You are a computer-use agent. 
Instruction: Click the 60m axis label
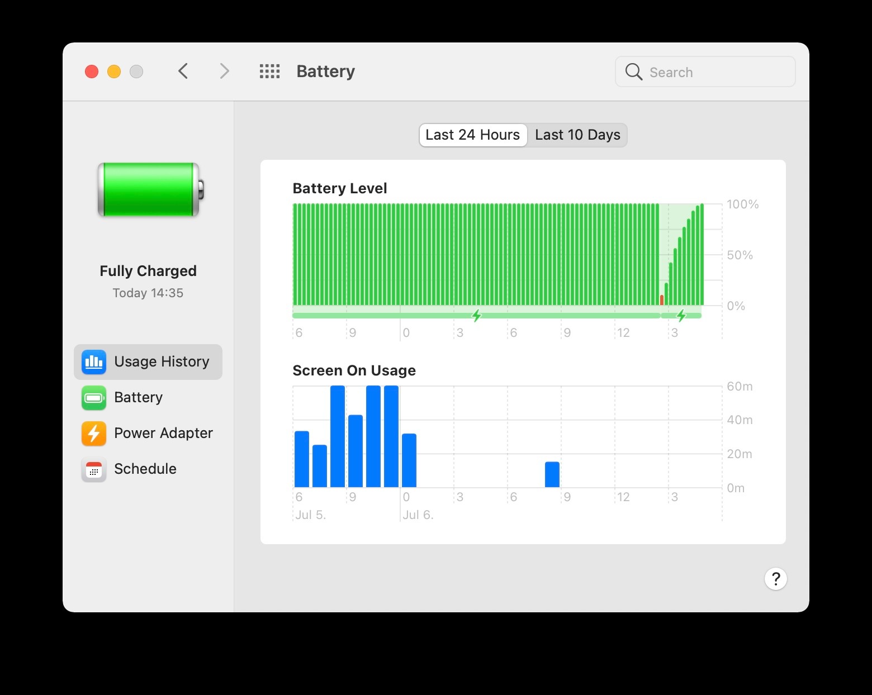(740, 387)
